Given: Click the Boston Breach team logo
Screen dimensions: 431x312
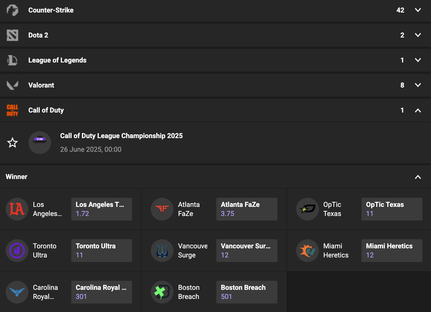Looking at the screenshot, I should pyautogui.click(x=162, y=292).
